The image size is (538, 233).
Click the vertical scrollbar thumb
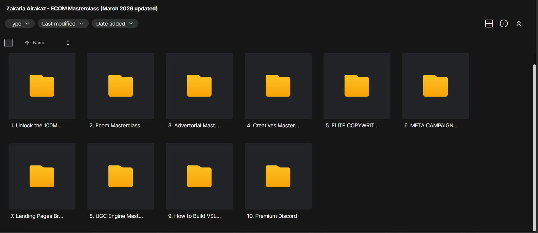coord(534,148)
